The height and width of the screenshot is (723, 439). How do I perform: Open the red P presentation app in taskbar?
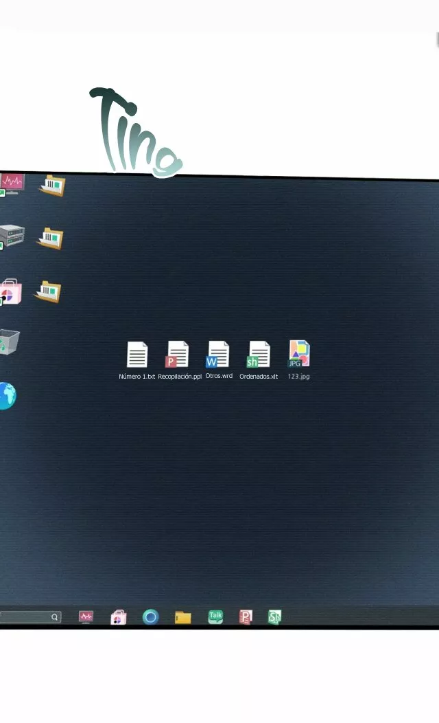click(x=246, y=617)
